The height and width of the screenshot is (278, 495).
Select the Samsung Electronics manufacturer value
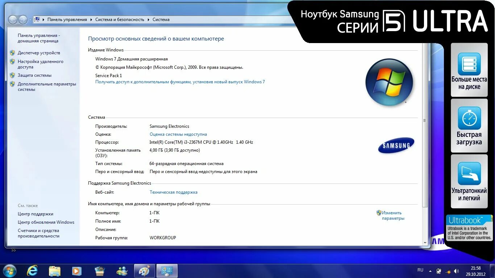tap(169, 126)
